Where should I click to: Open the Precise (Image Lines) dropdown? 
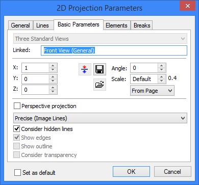(100, 118)
